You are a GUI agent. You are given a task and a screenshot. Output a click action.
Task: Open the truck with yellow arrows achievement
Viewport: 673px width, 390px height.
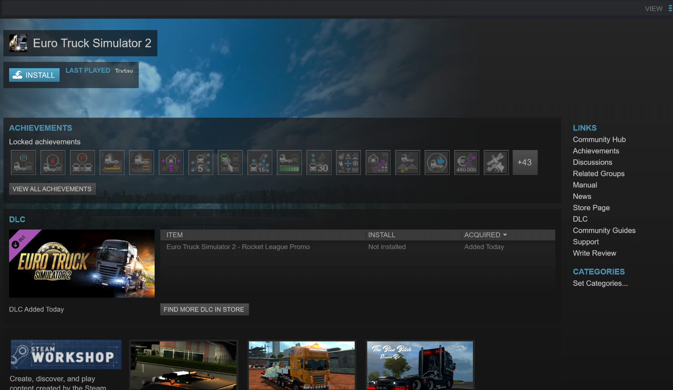141,162
